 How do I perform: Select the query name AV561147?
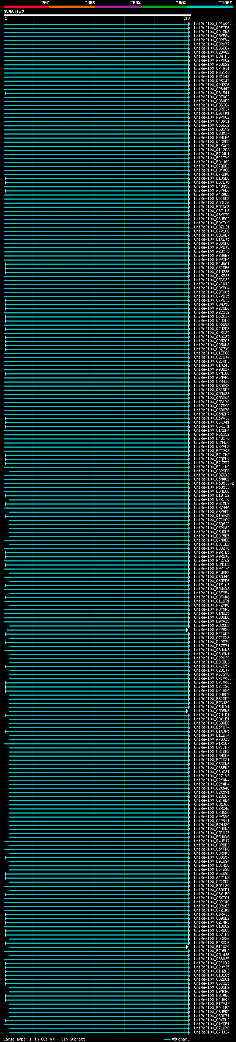click(14, 12)
